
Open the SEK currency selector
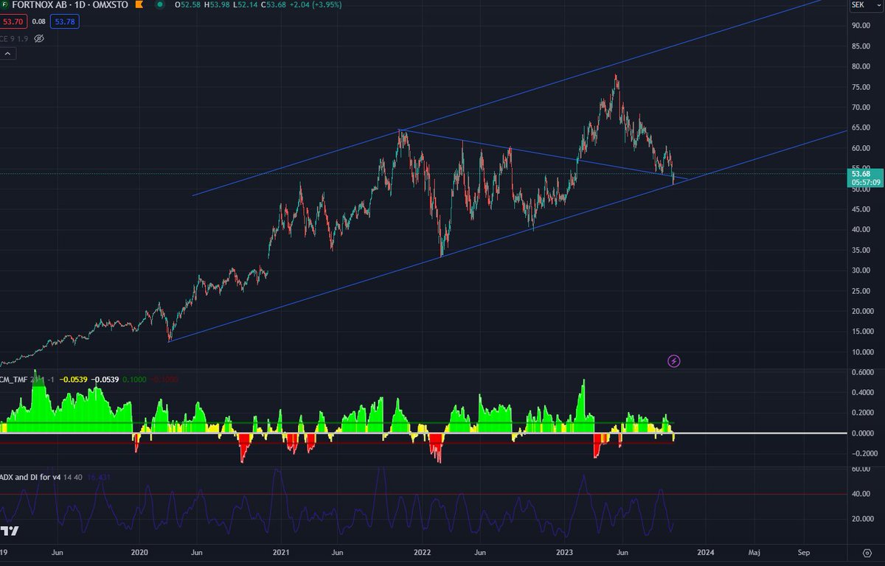pyautogui.click(x=867, y=4)
